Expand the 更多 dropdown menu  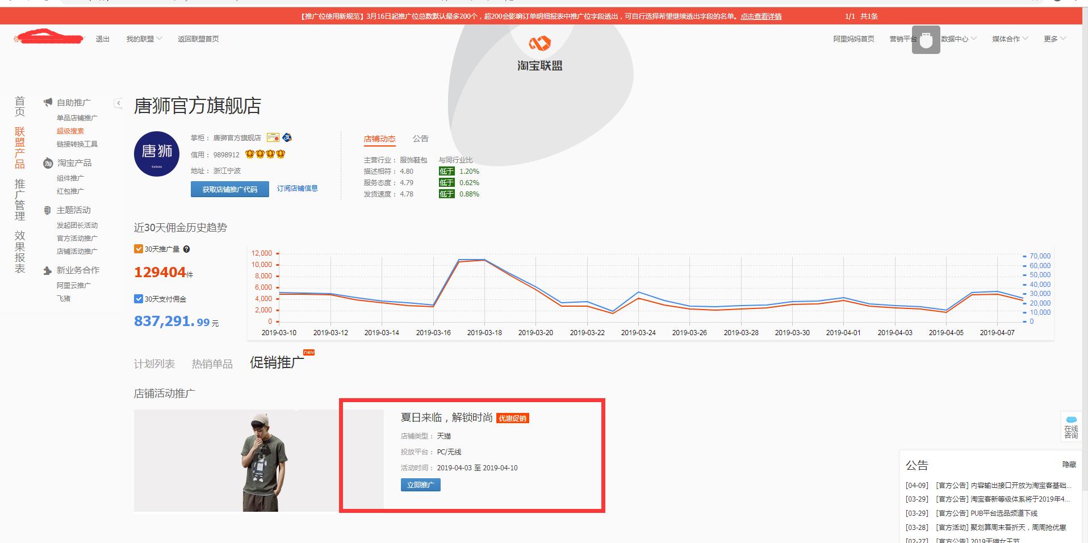click(1054, 39)
